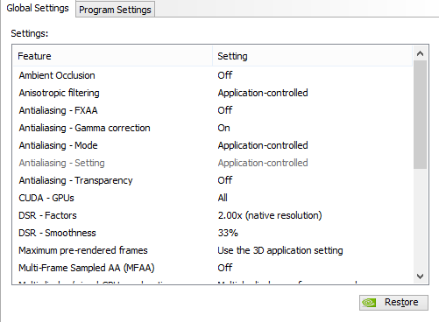The width and height of the screenshot is (439, 322).
Task: Select the DSR - Smoothness row
Action: coord(213,233)
